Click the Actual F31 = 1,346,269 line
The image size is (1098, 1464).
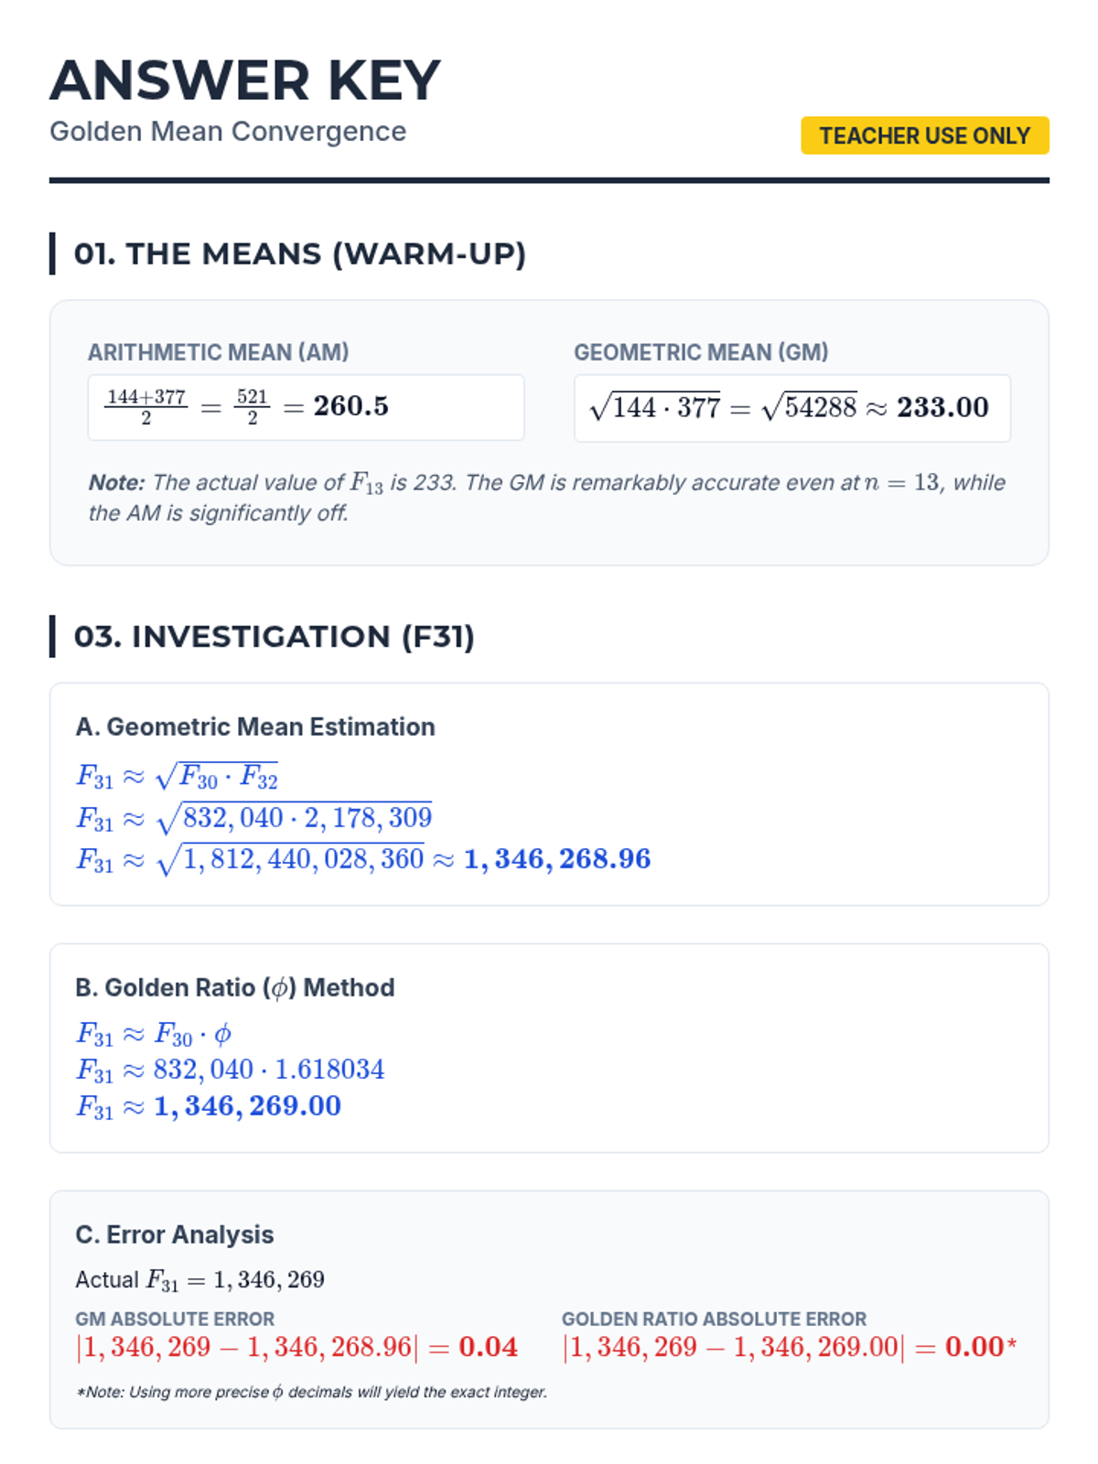(200, 1279)
